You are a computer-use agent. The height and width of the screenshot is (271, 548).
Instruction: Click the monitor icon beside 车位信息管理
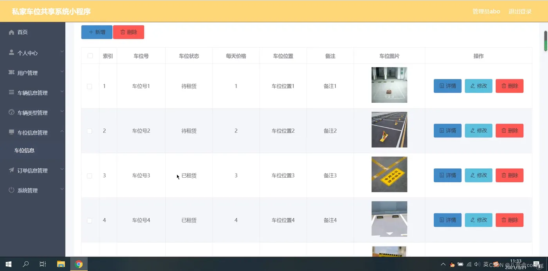tap(11, 132)
